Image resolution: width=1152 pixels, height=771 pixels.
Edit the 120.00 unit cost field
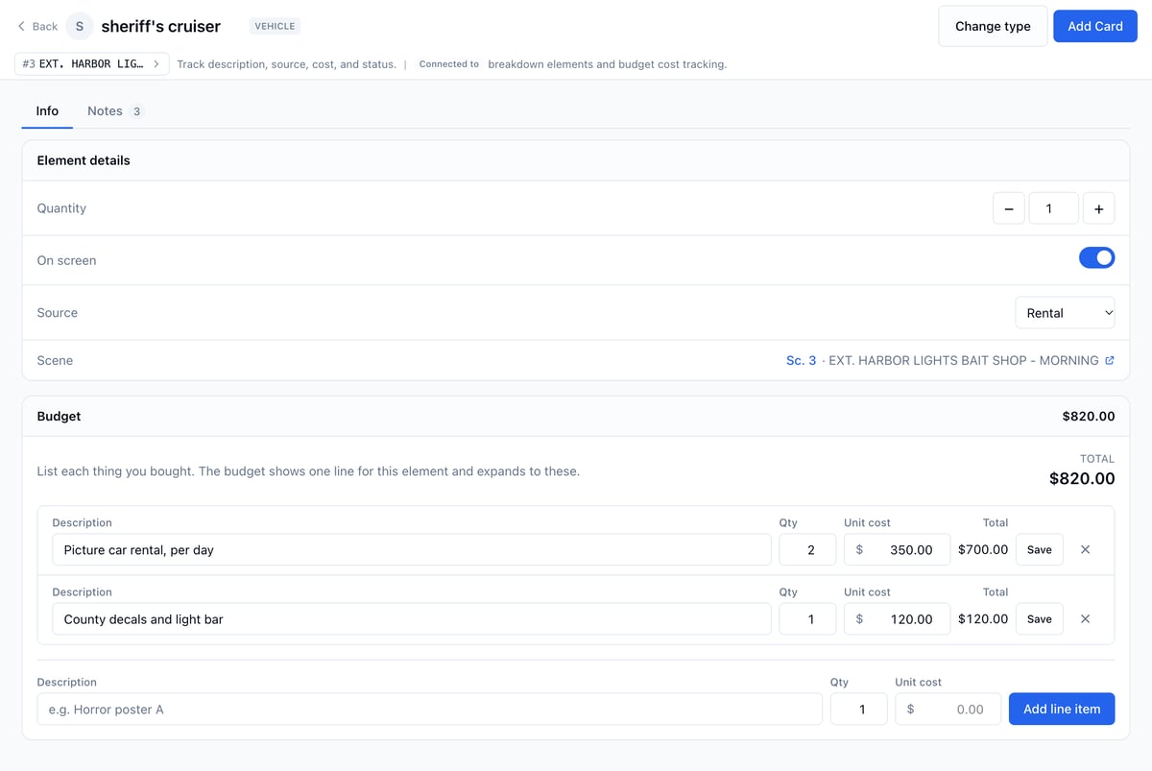click(897, 618)
